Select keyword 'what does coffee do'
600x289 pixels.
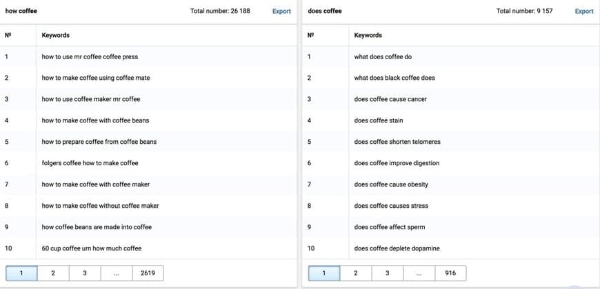pyautogui.click(x=383, y=56)
